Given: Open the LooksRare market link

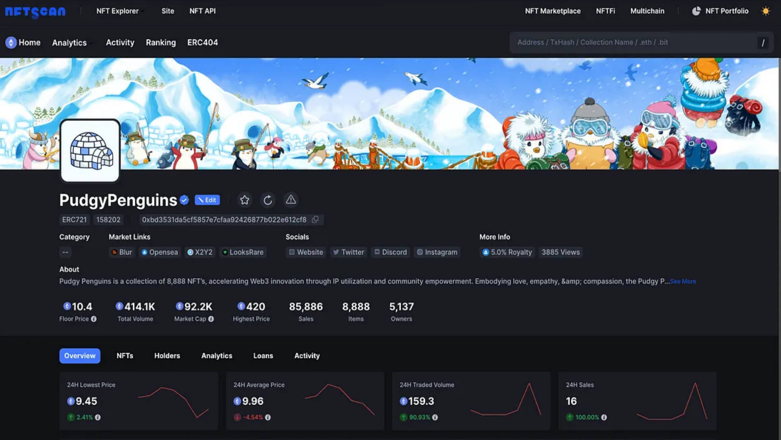Looking at the screenshot, I should click(x=243, y=252).
